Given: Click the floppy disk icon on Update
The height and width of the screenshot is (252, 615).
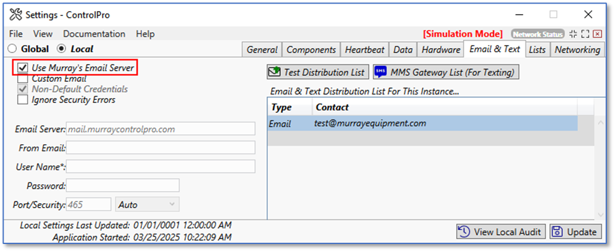Looking at the screenshot, I should (x=558, y=232).
